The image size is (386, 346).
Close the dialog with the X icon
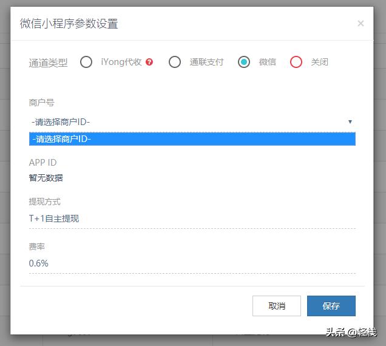[x=361, y=24]
